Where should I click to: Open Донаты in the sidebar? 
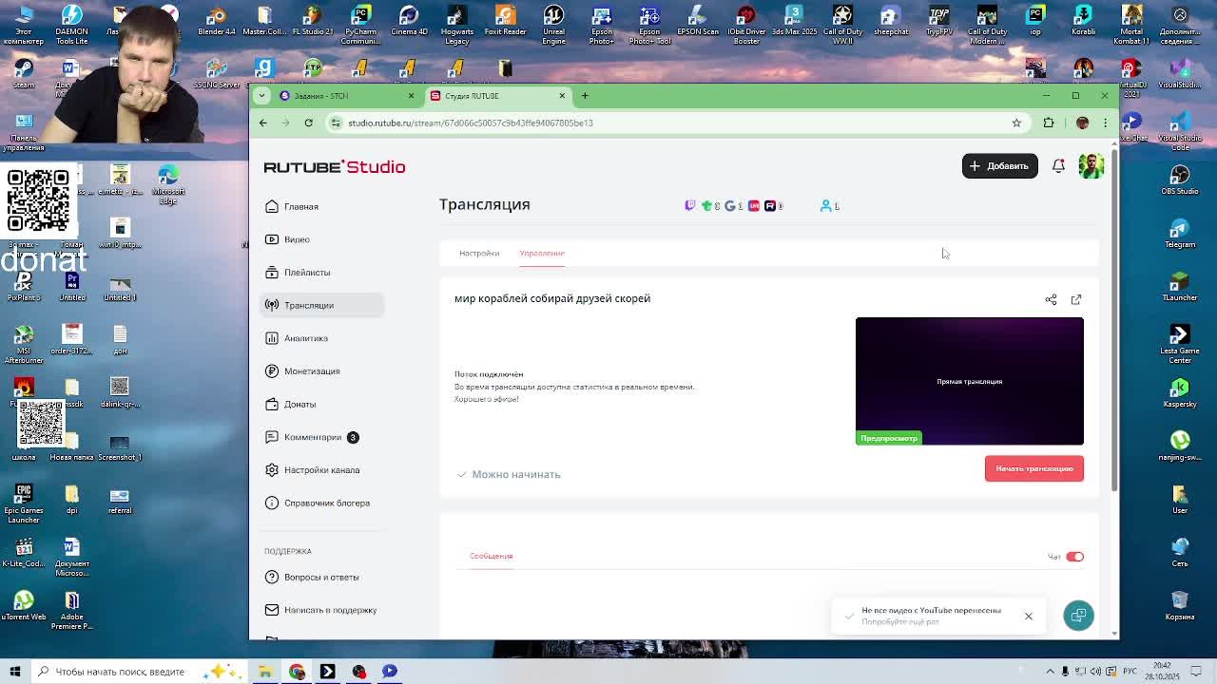[321, 404]
